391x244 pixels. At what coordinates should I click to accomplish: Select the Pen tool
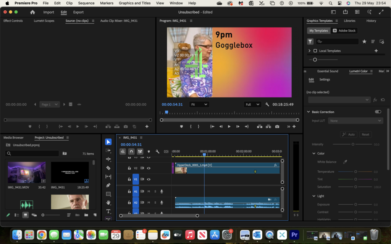108,185
